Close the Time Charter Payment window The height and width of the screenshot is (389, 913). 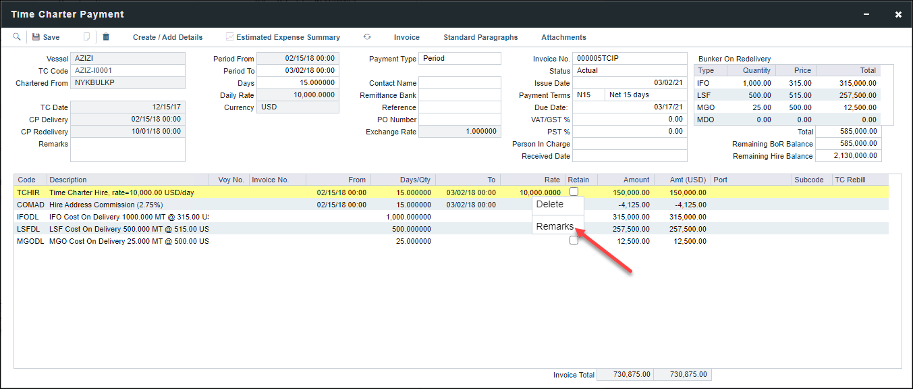[x=897, y=14]
